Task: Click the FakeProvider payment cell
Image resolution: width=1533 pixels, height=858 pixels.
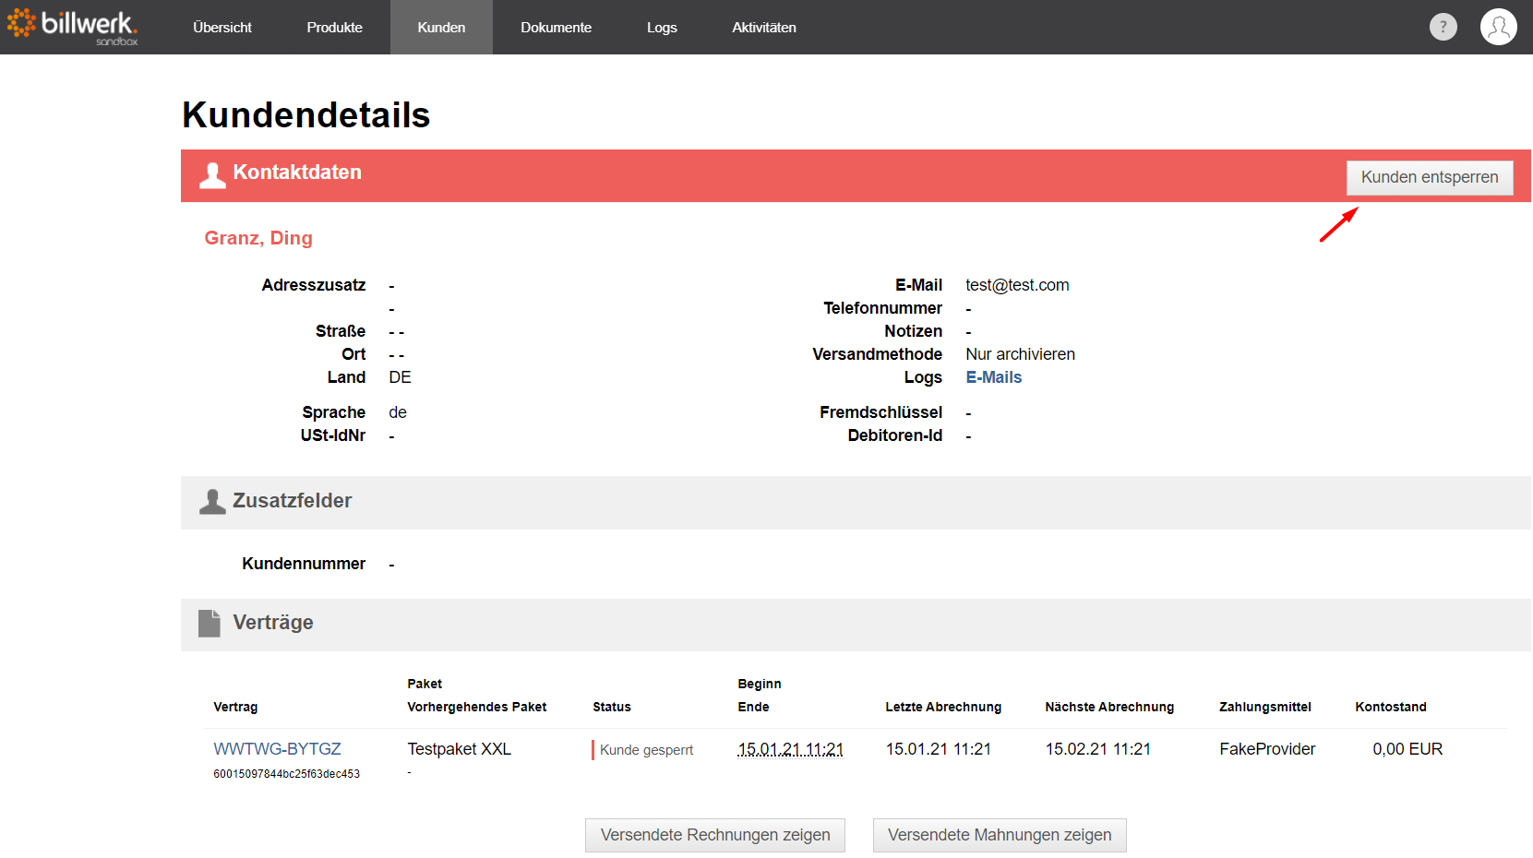Action: tap(1267, 749)
